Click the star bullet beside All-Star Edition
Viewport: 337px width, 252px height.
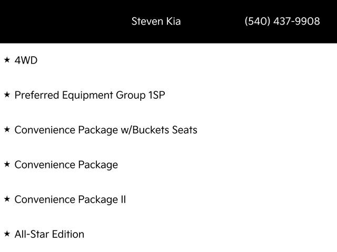click(x=7, y=234)
